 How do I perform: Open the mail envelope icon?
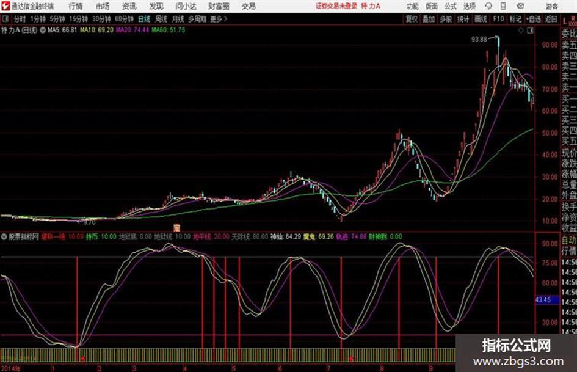[x=520, y=6]
